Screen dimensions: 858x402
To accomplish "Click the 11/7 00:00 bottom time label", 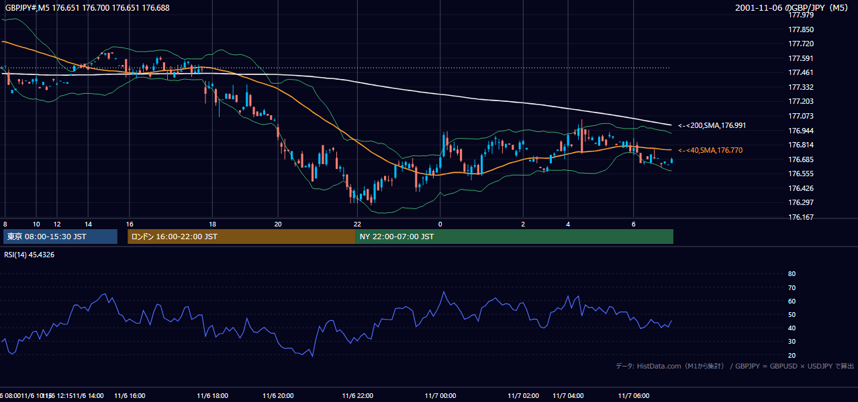I will (440, 396).
